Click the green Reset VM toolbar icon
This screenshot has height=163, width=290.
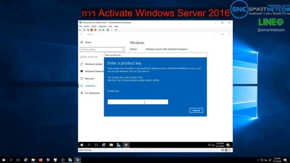(x=103, y=30)
